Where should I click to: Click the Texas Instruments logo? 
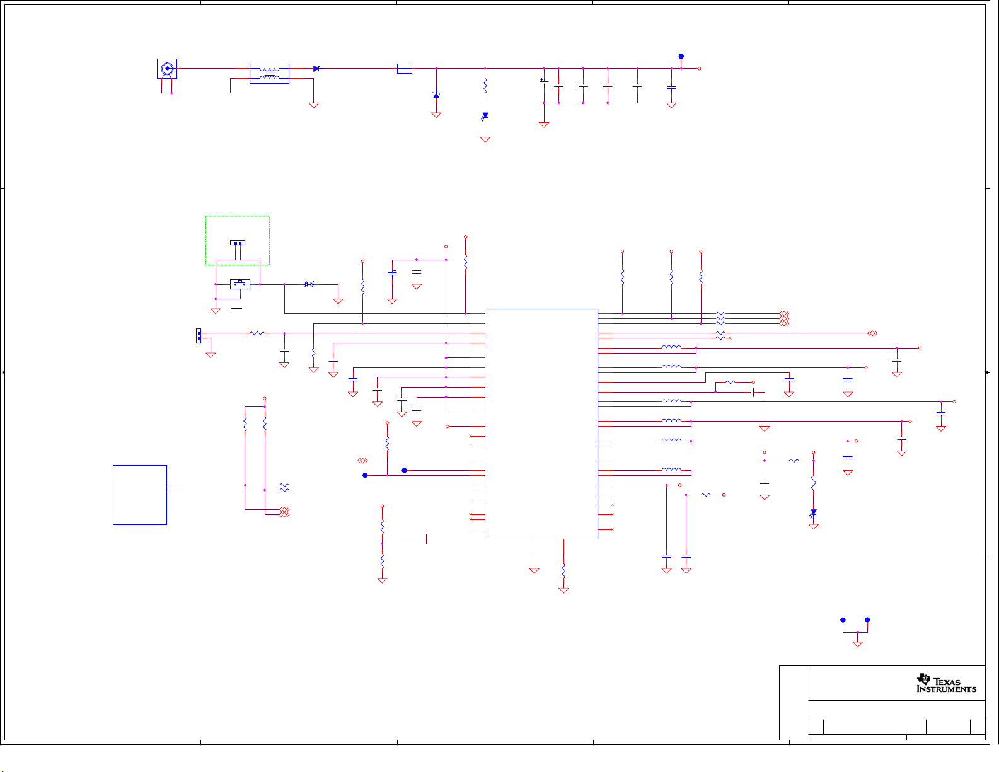coord(946,683)
